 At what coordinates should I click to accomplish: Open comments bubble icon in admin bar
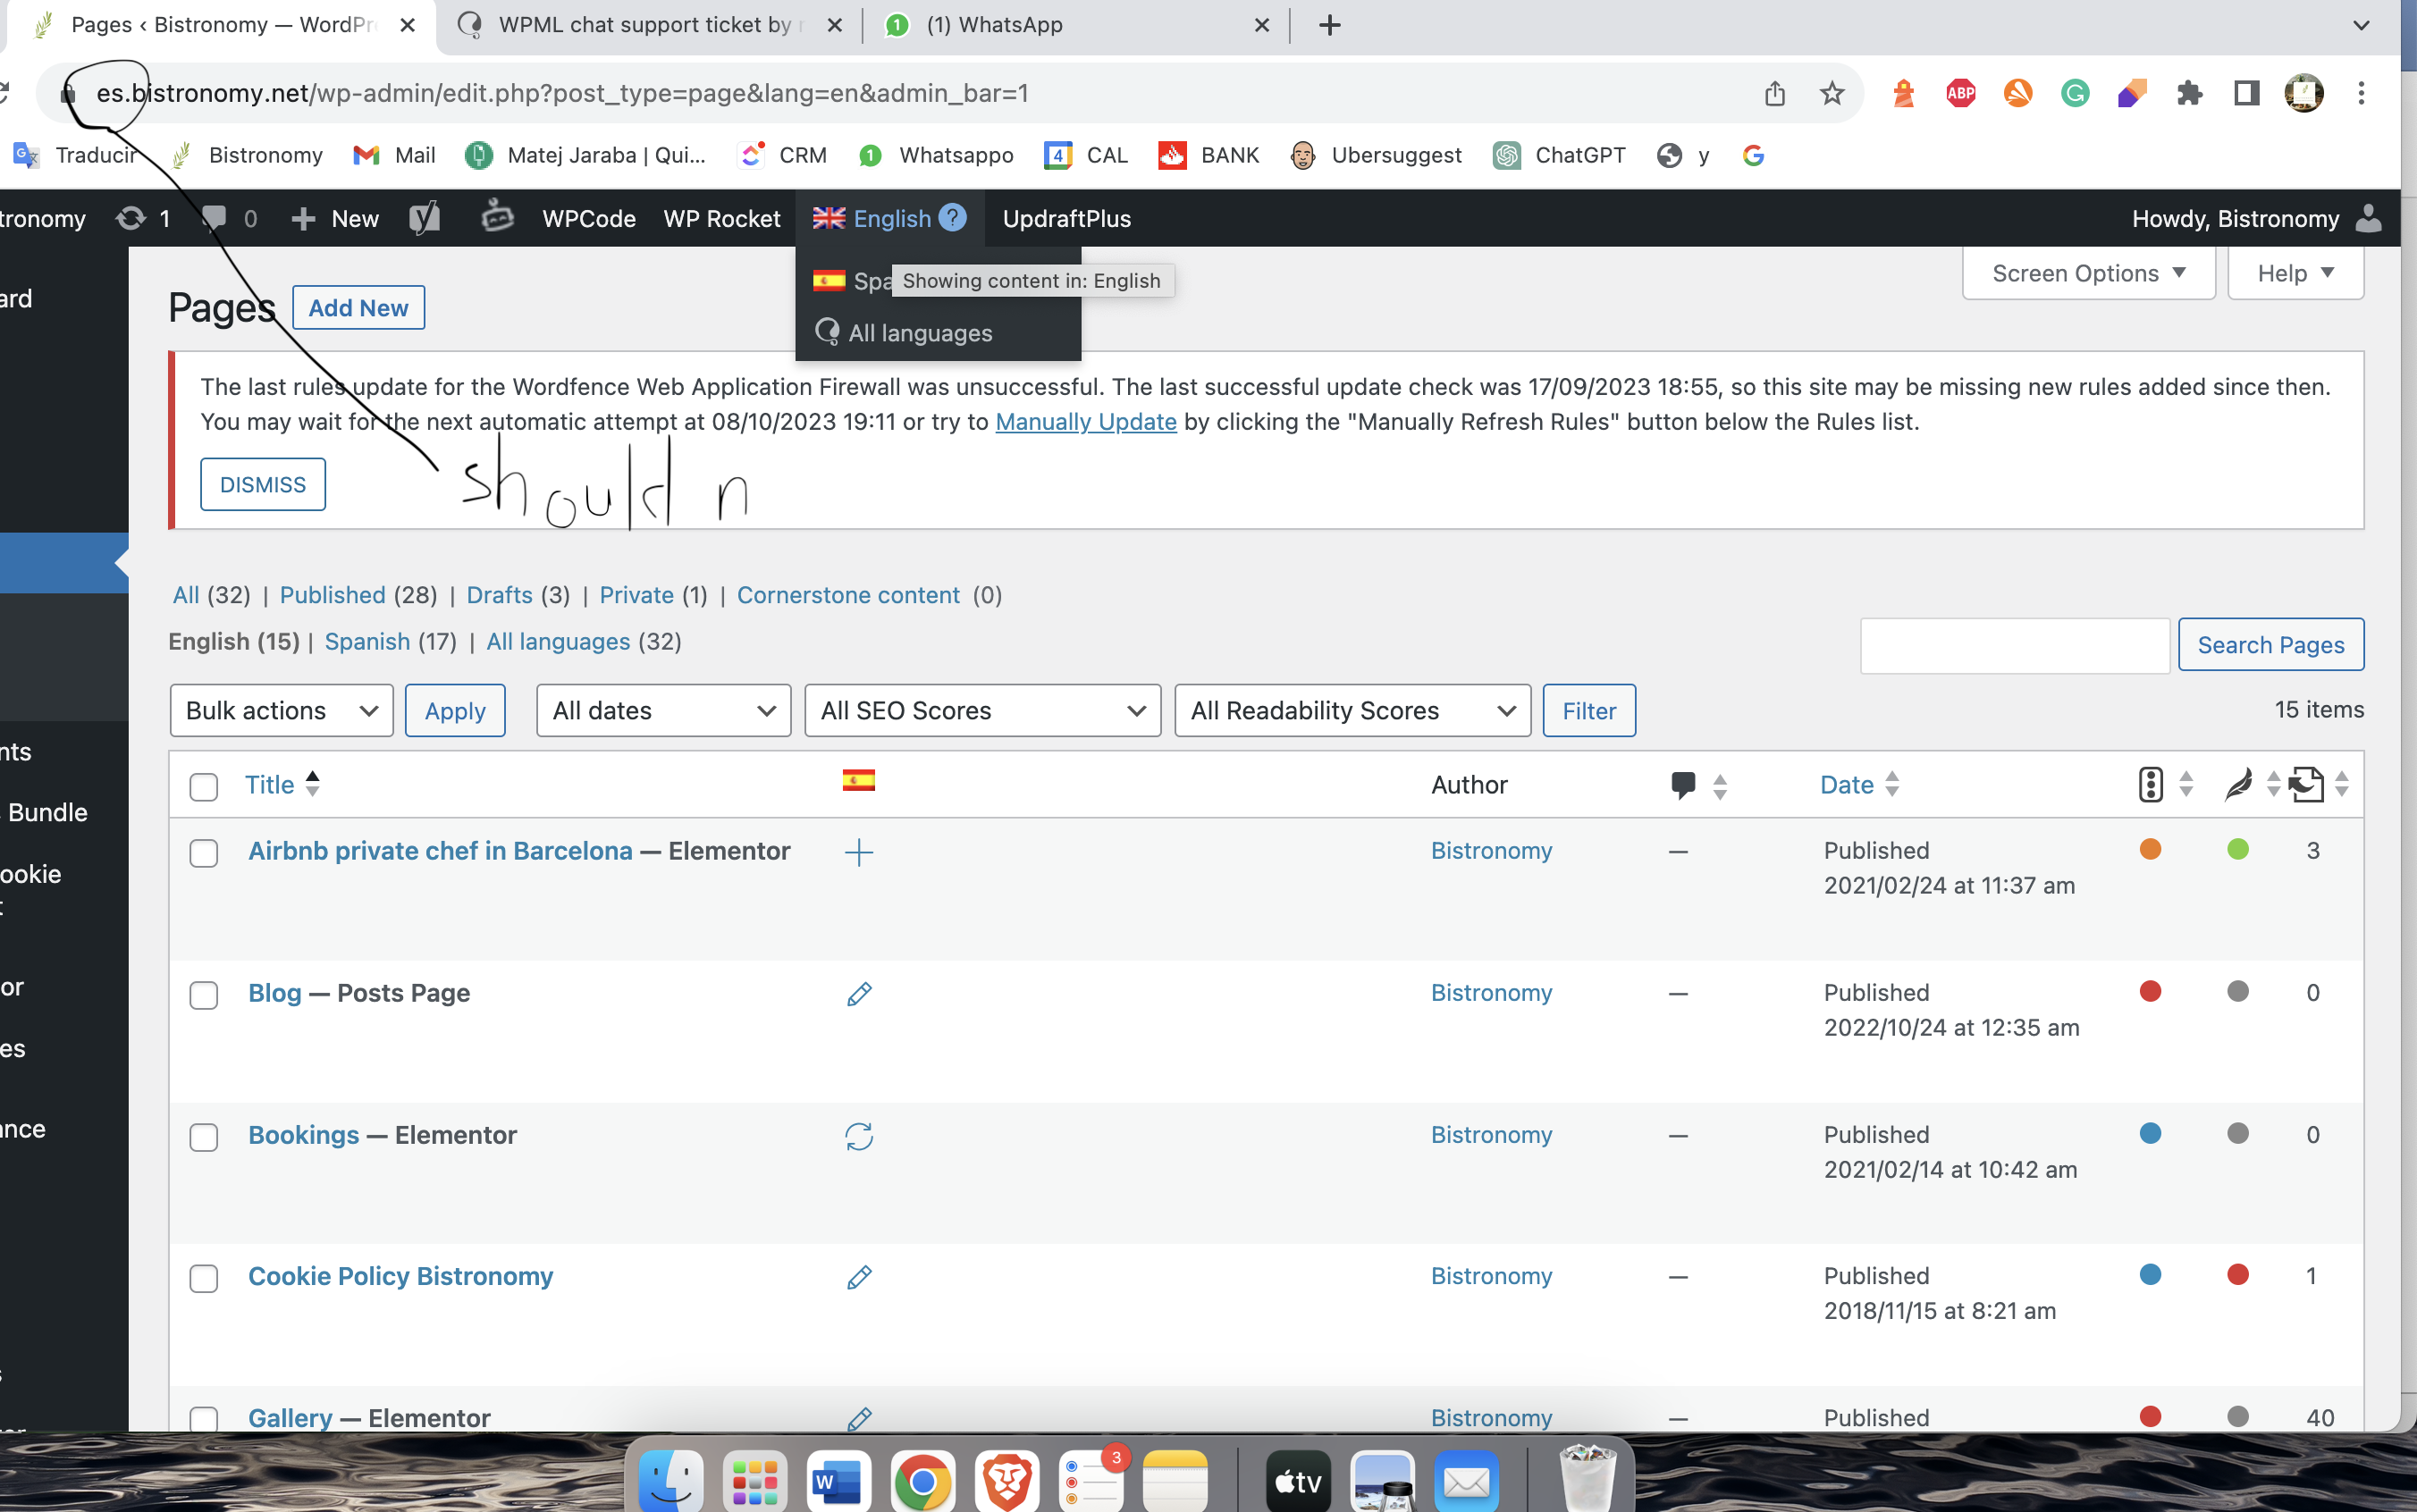[x=214, y=218]
